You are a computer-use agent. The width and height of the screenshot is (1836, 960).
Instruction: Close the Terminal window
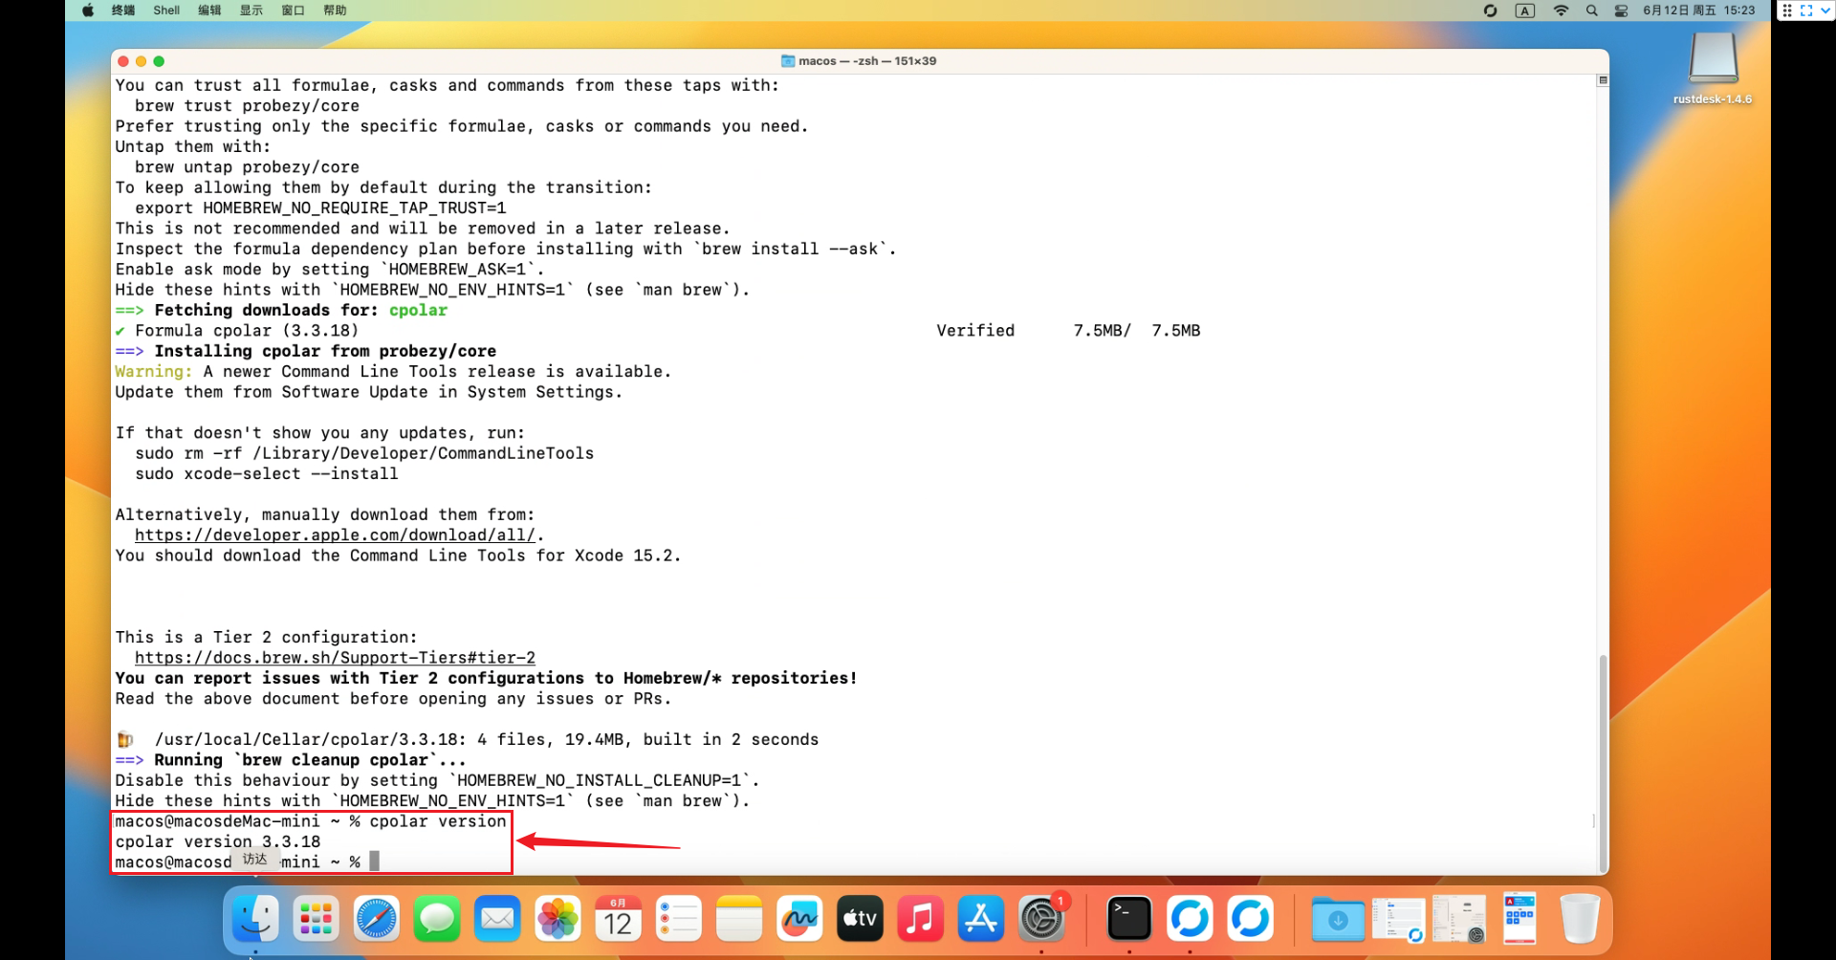[123, 61]
